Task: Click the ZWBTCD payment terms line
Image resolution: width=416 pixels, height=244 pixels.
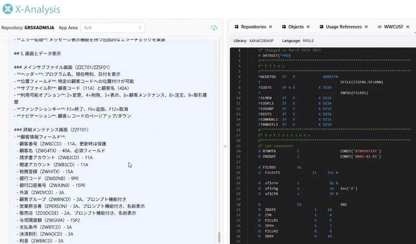Action: pos(45,227)
